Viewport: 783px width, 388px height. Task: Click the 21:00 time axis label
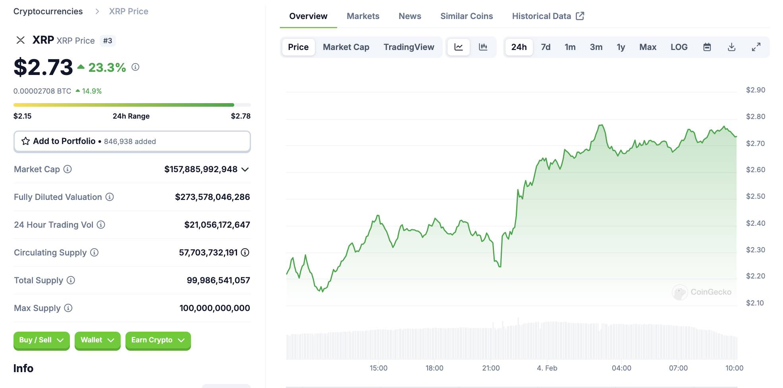[x=491, y=368]
